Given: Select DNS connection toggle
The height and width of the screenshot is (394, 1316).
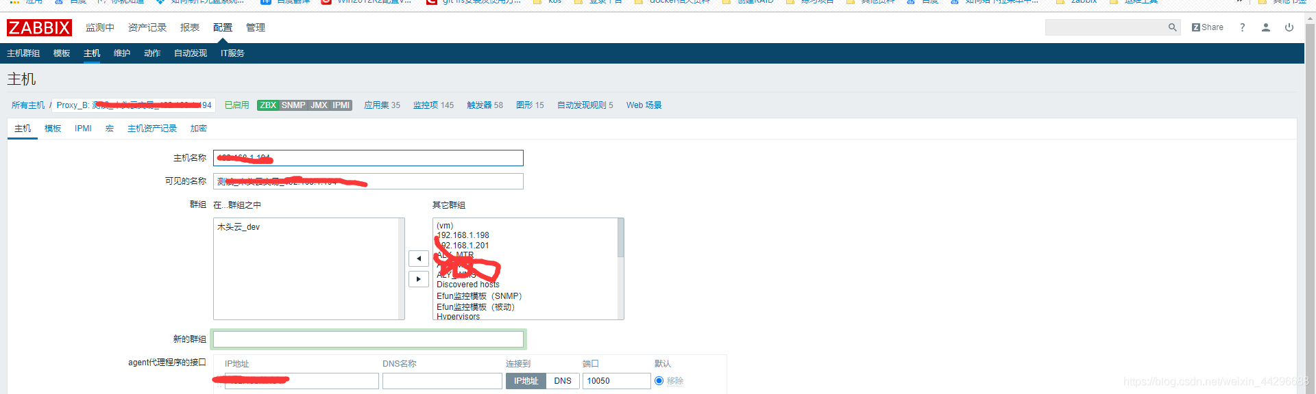Looking at the screenshot, I should point(563,381).
